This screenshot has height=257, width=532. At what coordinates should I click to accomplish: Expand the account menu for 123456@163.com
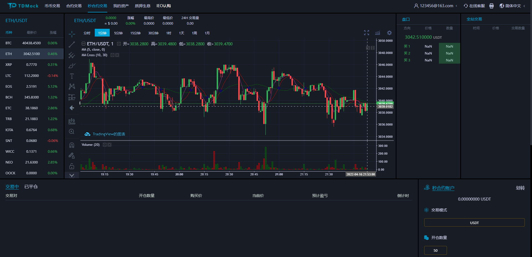click(435, 6)
